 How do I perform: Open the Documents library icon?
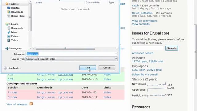pos(9,28)
